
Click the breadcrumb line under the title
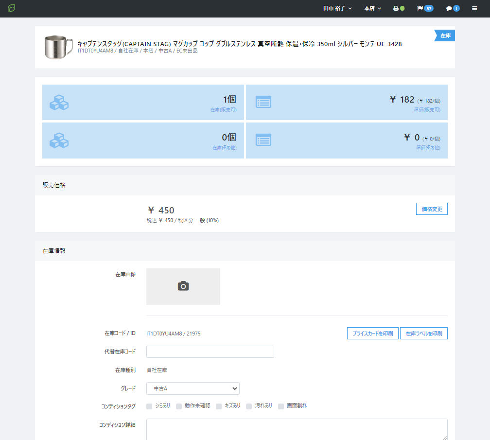coord(138,51)
